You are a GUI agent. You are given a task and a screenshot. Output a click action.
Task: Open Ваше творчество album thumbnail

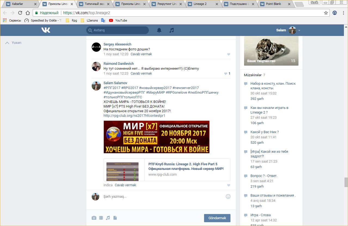[271, 51]
